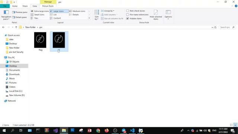Image resolution: width=238 pixels, height=134 pixels.
Task: Go back with the back arrow
Action: coord(3,27)
